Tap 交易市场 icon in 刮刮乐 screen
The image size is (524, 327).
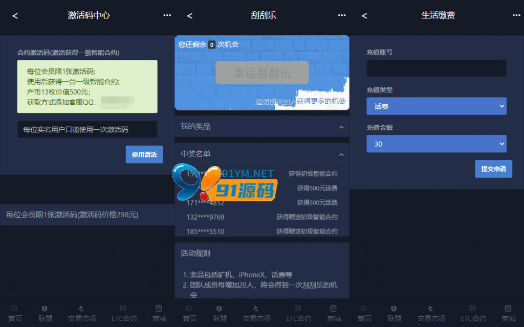tap(256, 308)
